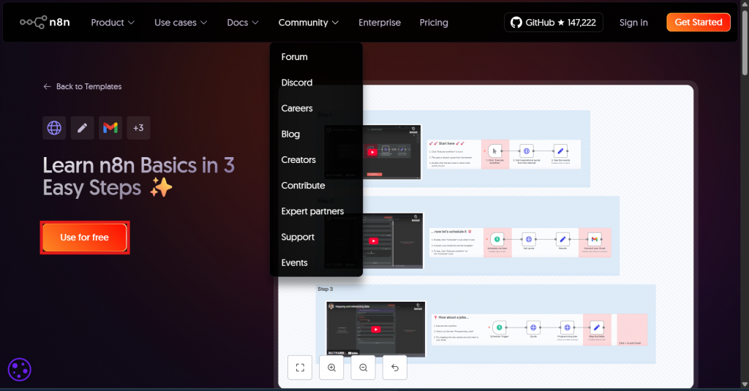Open Support from Community menu
The height and width of the screenshot is (391, 749).
coord(298,238)
